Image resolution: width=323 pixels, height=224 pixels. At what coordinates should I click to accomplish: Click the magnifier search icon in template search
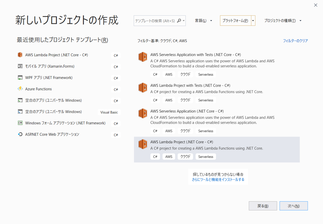pyautogui.click(x=179, y=21)
